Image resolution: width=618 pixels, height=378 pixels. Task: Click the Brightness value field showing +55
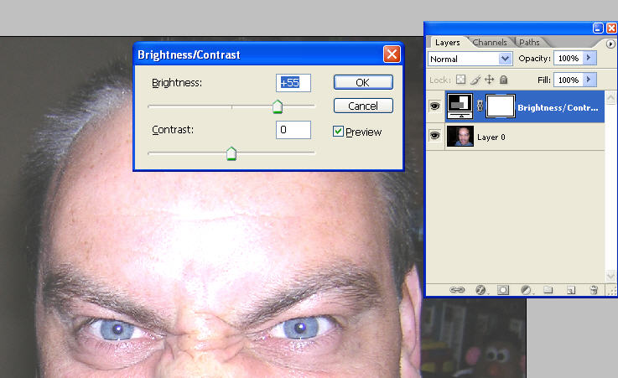[x=293, y=83]
